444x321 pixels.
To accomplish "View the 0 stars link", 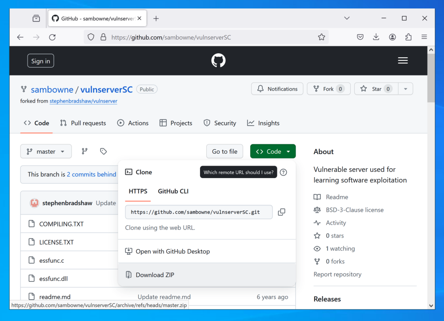I will (329, 236).
